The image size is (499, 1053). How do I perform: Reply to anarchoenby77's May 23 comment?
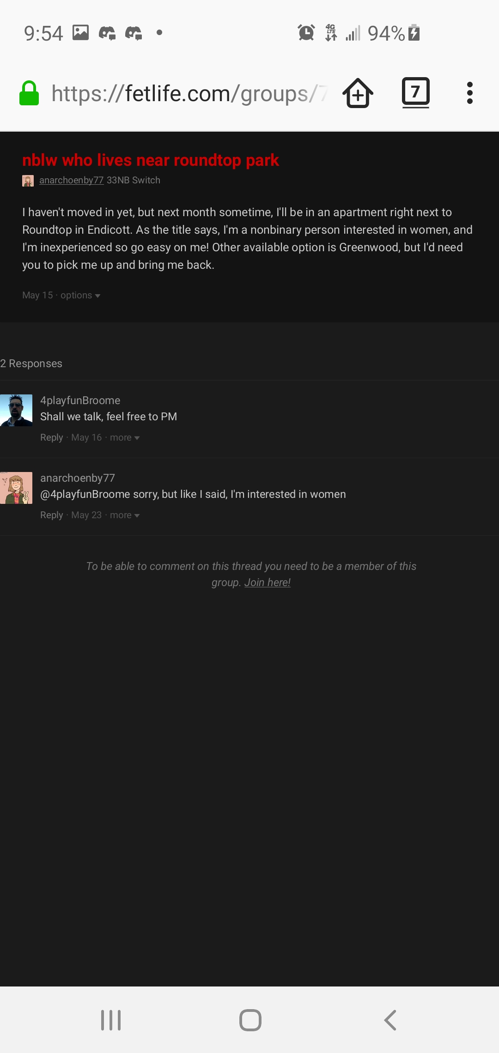click(51, 515)
